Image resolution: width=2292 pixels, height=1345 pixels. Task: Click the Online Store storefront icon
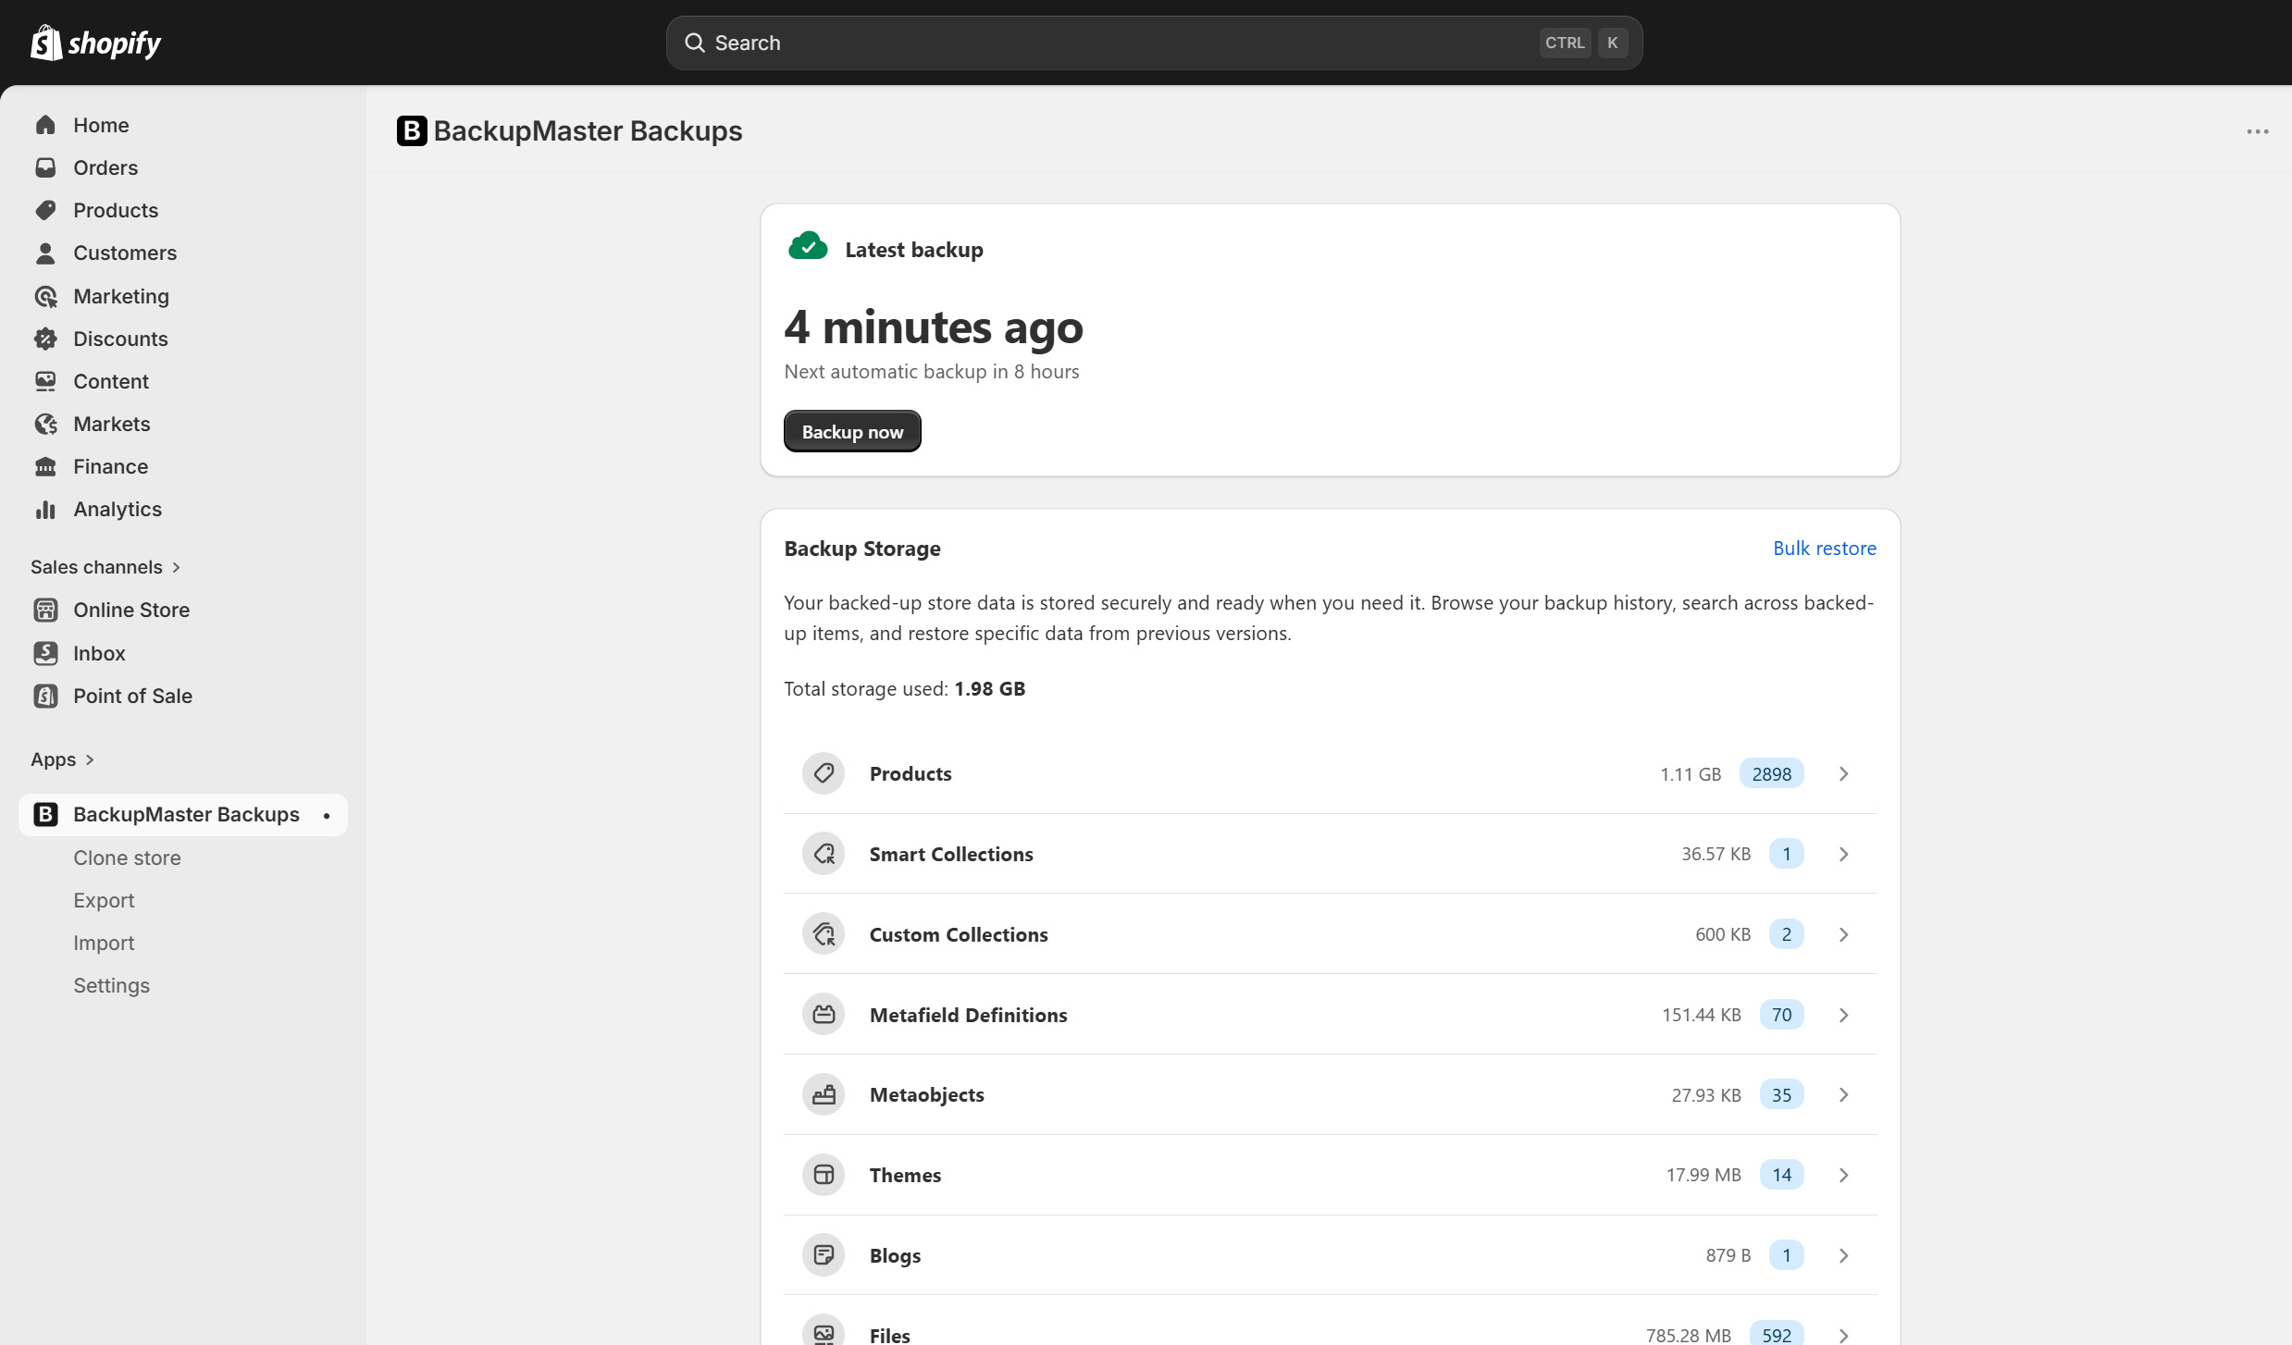45,610
